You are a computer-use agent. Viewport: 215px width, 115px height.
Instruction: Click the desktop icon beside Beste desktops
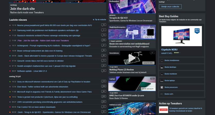162,67
